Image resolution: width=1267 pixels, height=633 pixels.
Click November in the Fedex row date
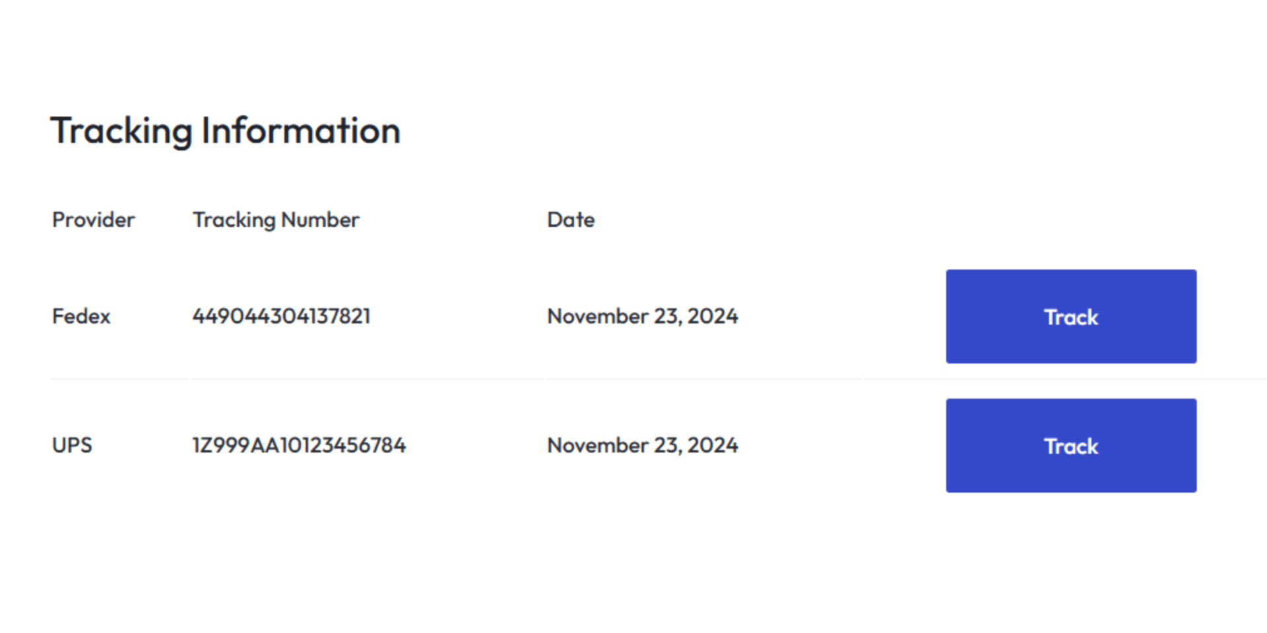(x=598, y=316)
